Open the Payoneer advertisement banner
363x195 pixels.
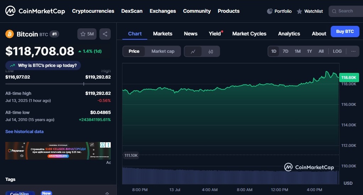pyautogui.click(x=58, y=151)
